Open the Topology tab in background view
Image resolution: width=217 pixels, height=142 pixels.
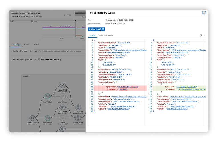pos(16,45)
